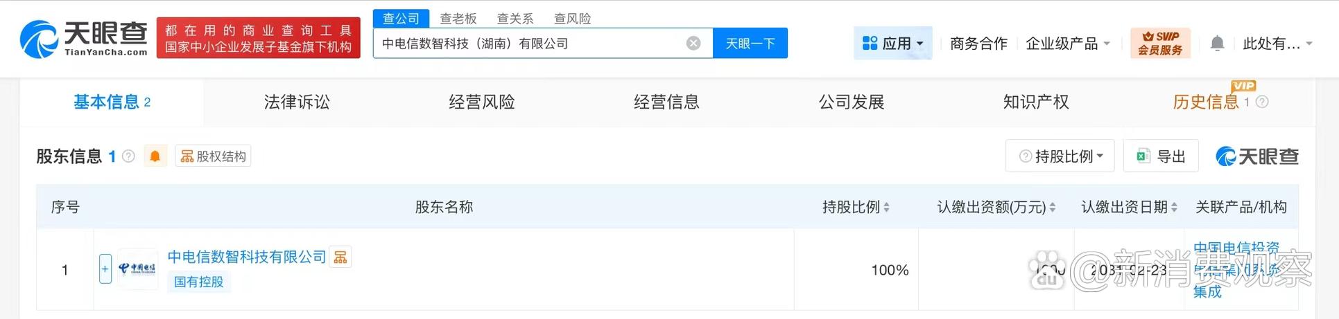Image resolution: width=1339 pixels, height=319 pixels.
Task: Click the 关联产品/机构 column header
Action: click(x=1241, y=207)
